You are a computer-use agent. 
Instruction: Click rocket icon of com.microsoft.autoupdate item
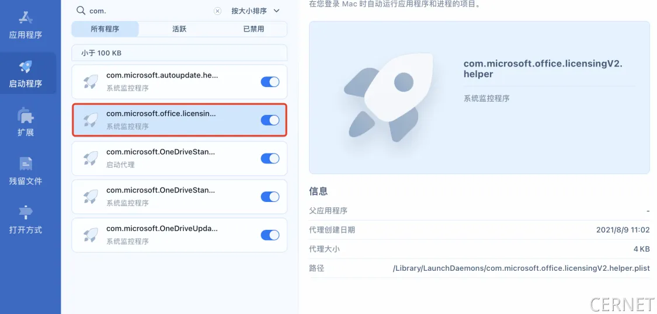(x=91, y=82)
